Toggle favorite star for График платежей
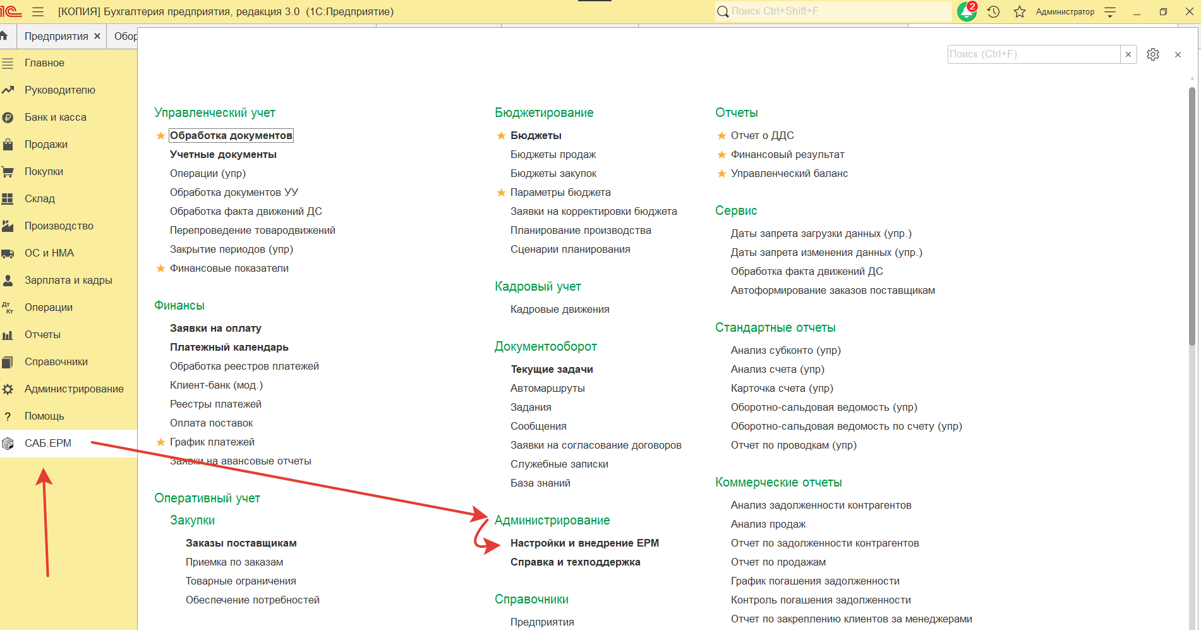The height and width of the screenshot is (630, 1201). [x=160, y=442]
